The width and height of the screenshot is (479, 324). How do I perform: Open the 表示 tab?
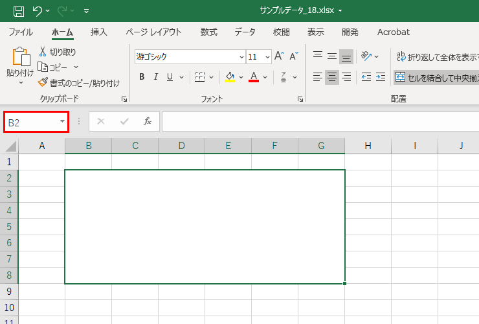(x=316, y=32)
